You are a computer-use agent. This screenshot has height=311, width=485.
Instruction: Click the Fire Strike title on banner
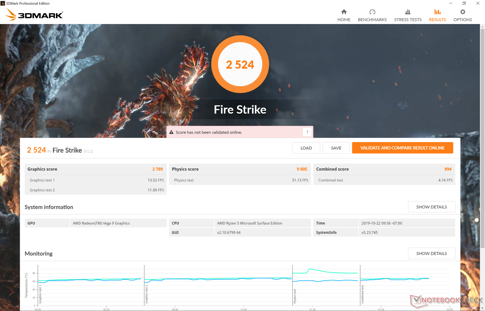240,110
